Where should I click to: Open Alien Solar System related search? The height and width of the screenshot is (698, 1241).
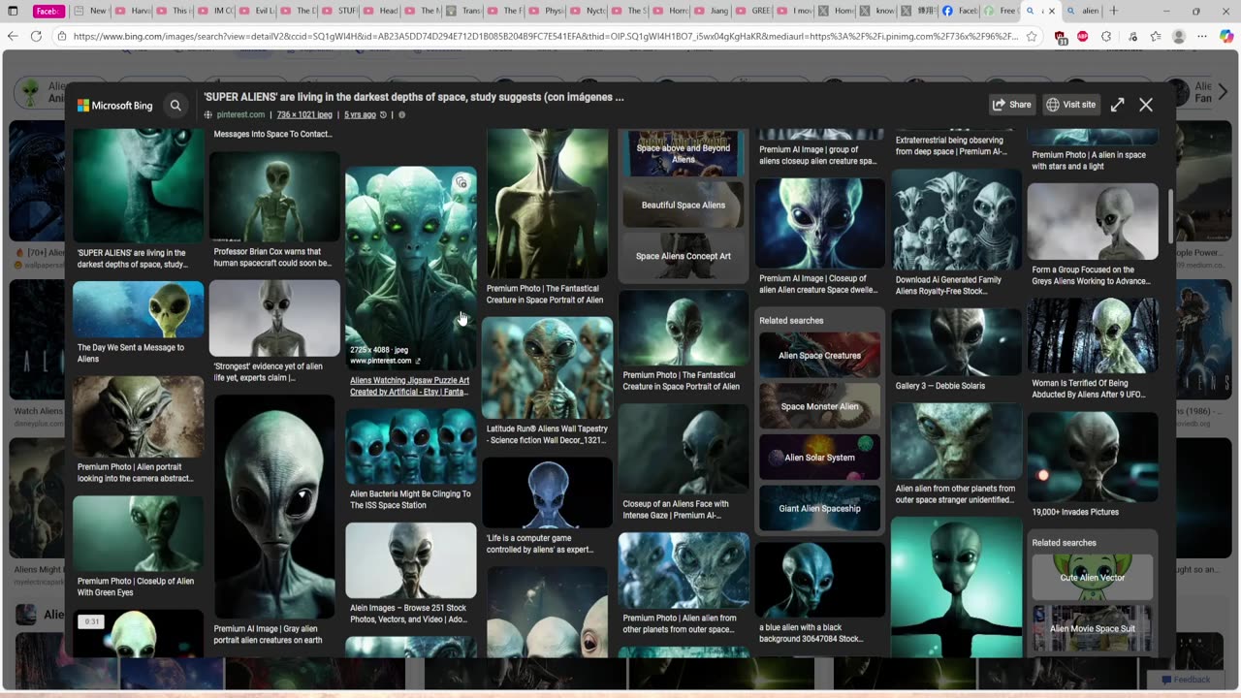(820, 458)
